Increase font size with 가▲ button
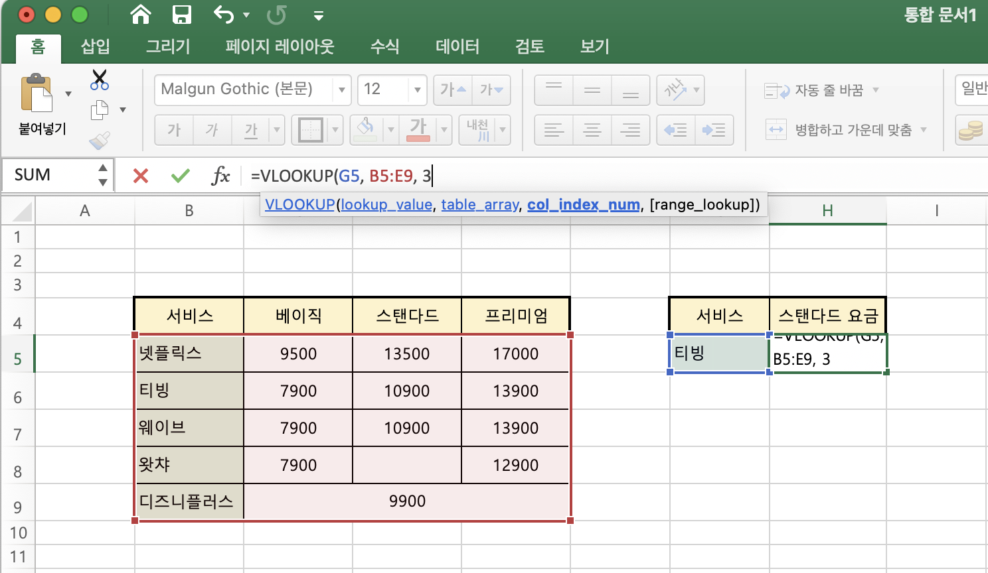 tap(453, 90)
